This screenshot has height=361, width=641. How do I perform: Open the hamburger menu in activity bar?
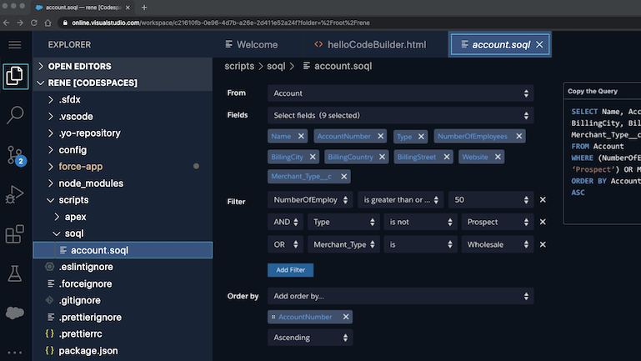click(x=15, y=44)
